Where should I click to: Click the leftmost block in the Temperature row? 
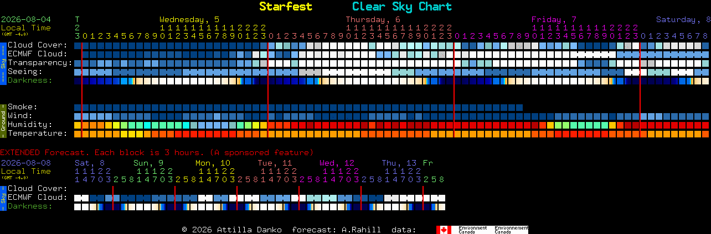[78, 134]
